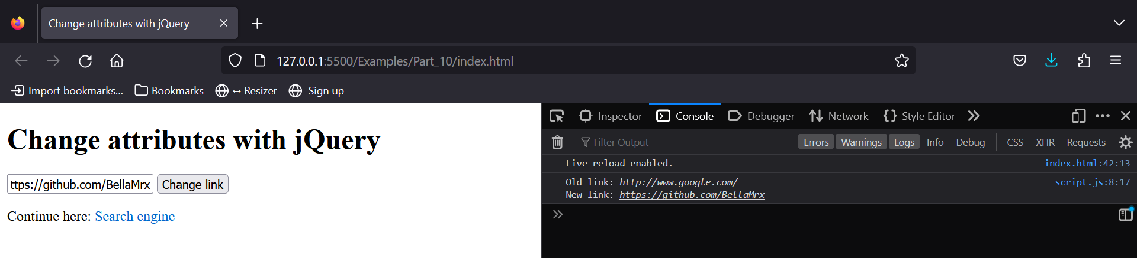
Task: Toggle responsive design mode icon
Action: [1078, 116]
